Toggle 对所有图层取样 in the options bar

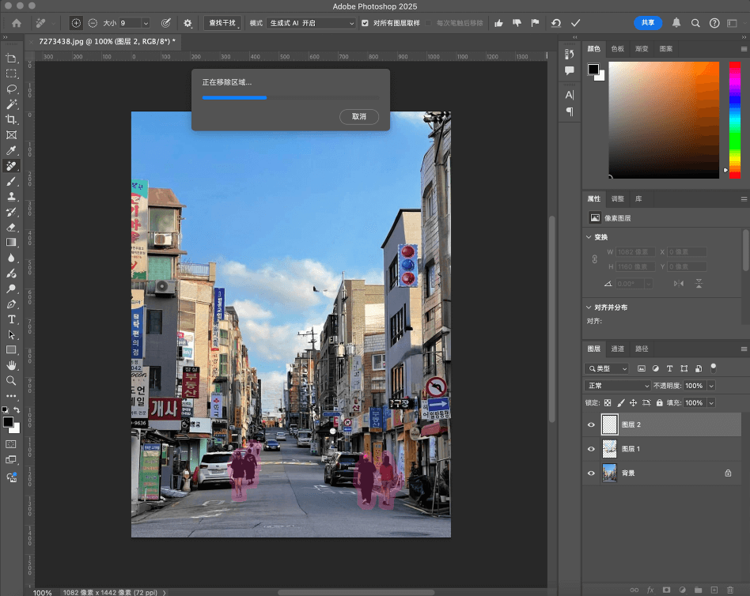[365, 23]
